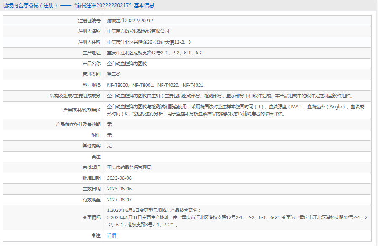The width and height of the screenshot is (378, 246).
Task: Click the 批准日期 value 2023-06-06
Action: tap(120, 178)
